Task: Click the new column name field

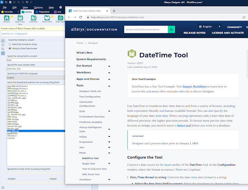Action: (36, 69)
